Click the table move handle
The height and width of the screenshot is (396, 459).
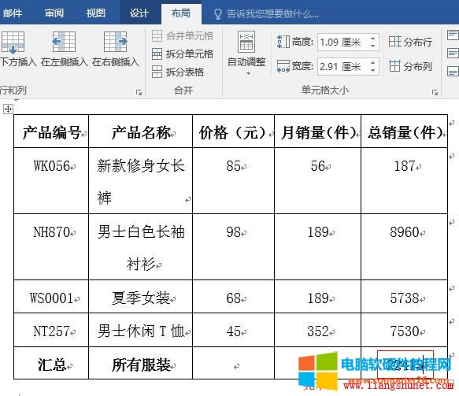click(8, 109)
